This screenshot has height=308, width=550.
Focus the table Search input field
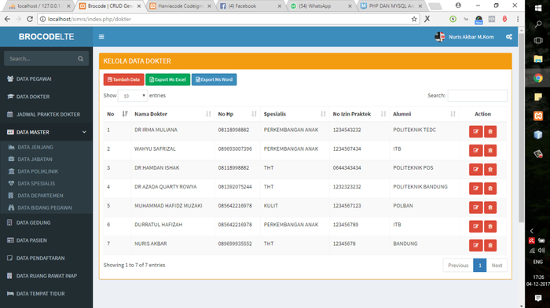click(478, 96)
